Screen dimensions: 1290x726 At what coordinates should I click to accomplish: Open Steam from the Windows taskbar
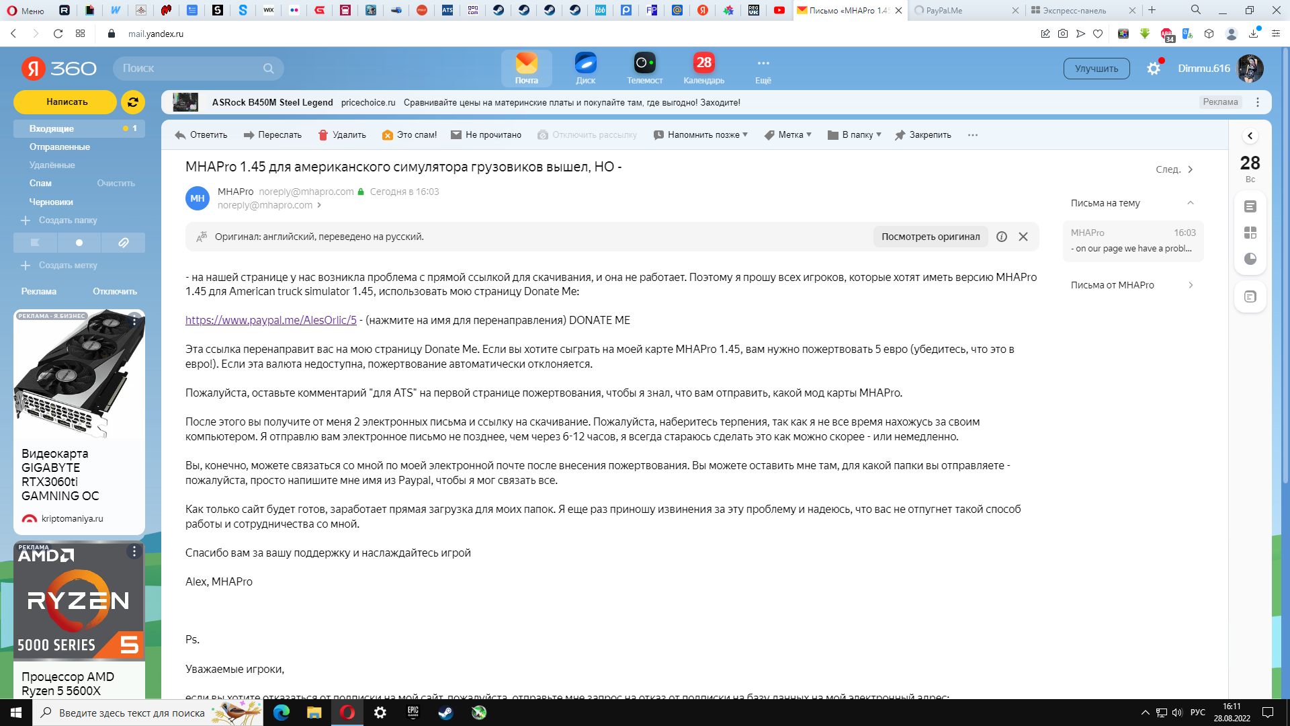click(x=445, y=713)
